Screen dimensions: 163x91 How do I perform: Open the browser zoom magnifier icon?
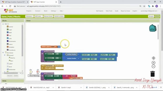pyautogui.click(x=140, y=6)
